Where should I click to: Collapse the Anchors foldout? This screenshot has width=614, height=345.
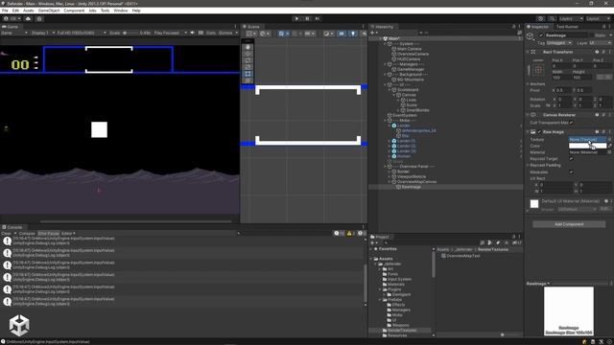point(529,83)
